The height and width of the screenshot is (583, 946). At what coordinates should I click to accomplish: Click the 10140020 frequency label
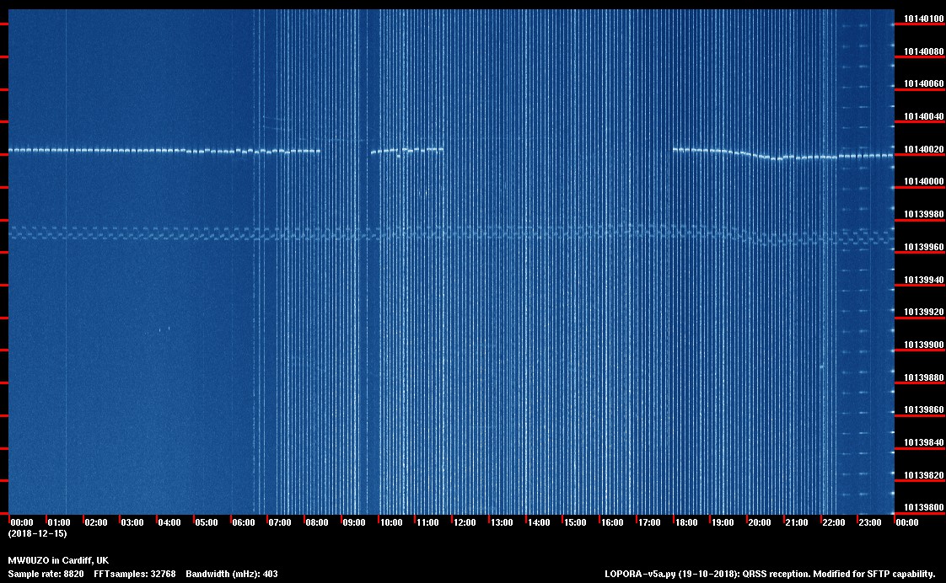(923, 149)
